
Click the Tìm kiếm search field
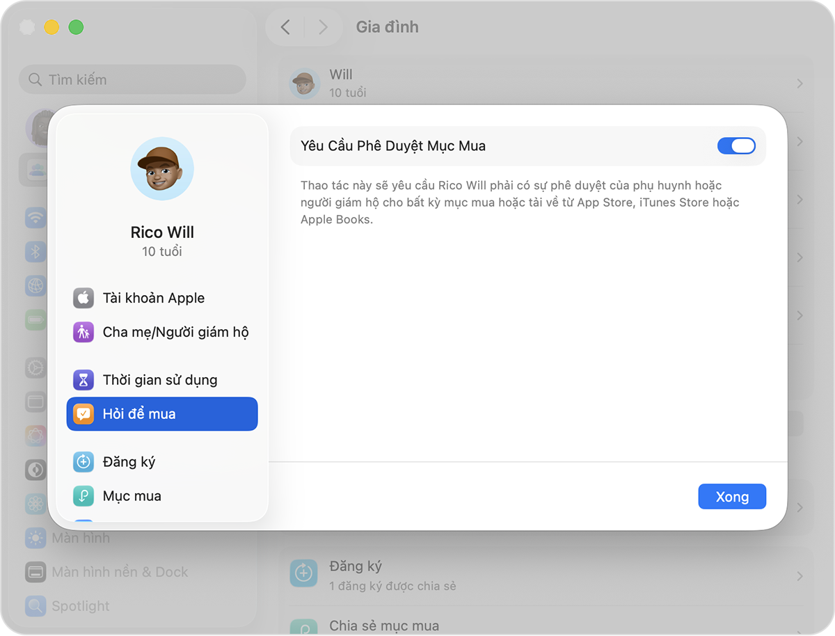(x=132, y=80)
